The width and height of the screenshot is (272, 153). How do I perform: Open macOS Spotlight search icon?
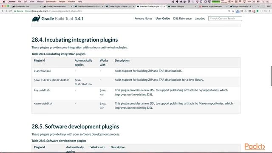click(263, 2)
